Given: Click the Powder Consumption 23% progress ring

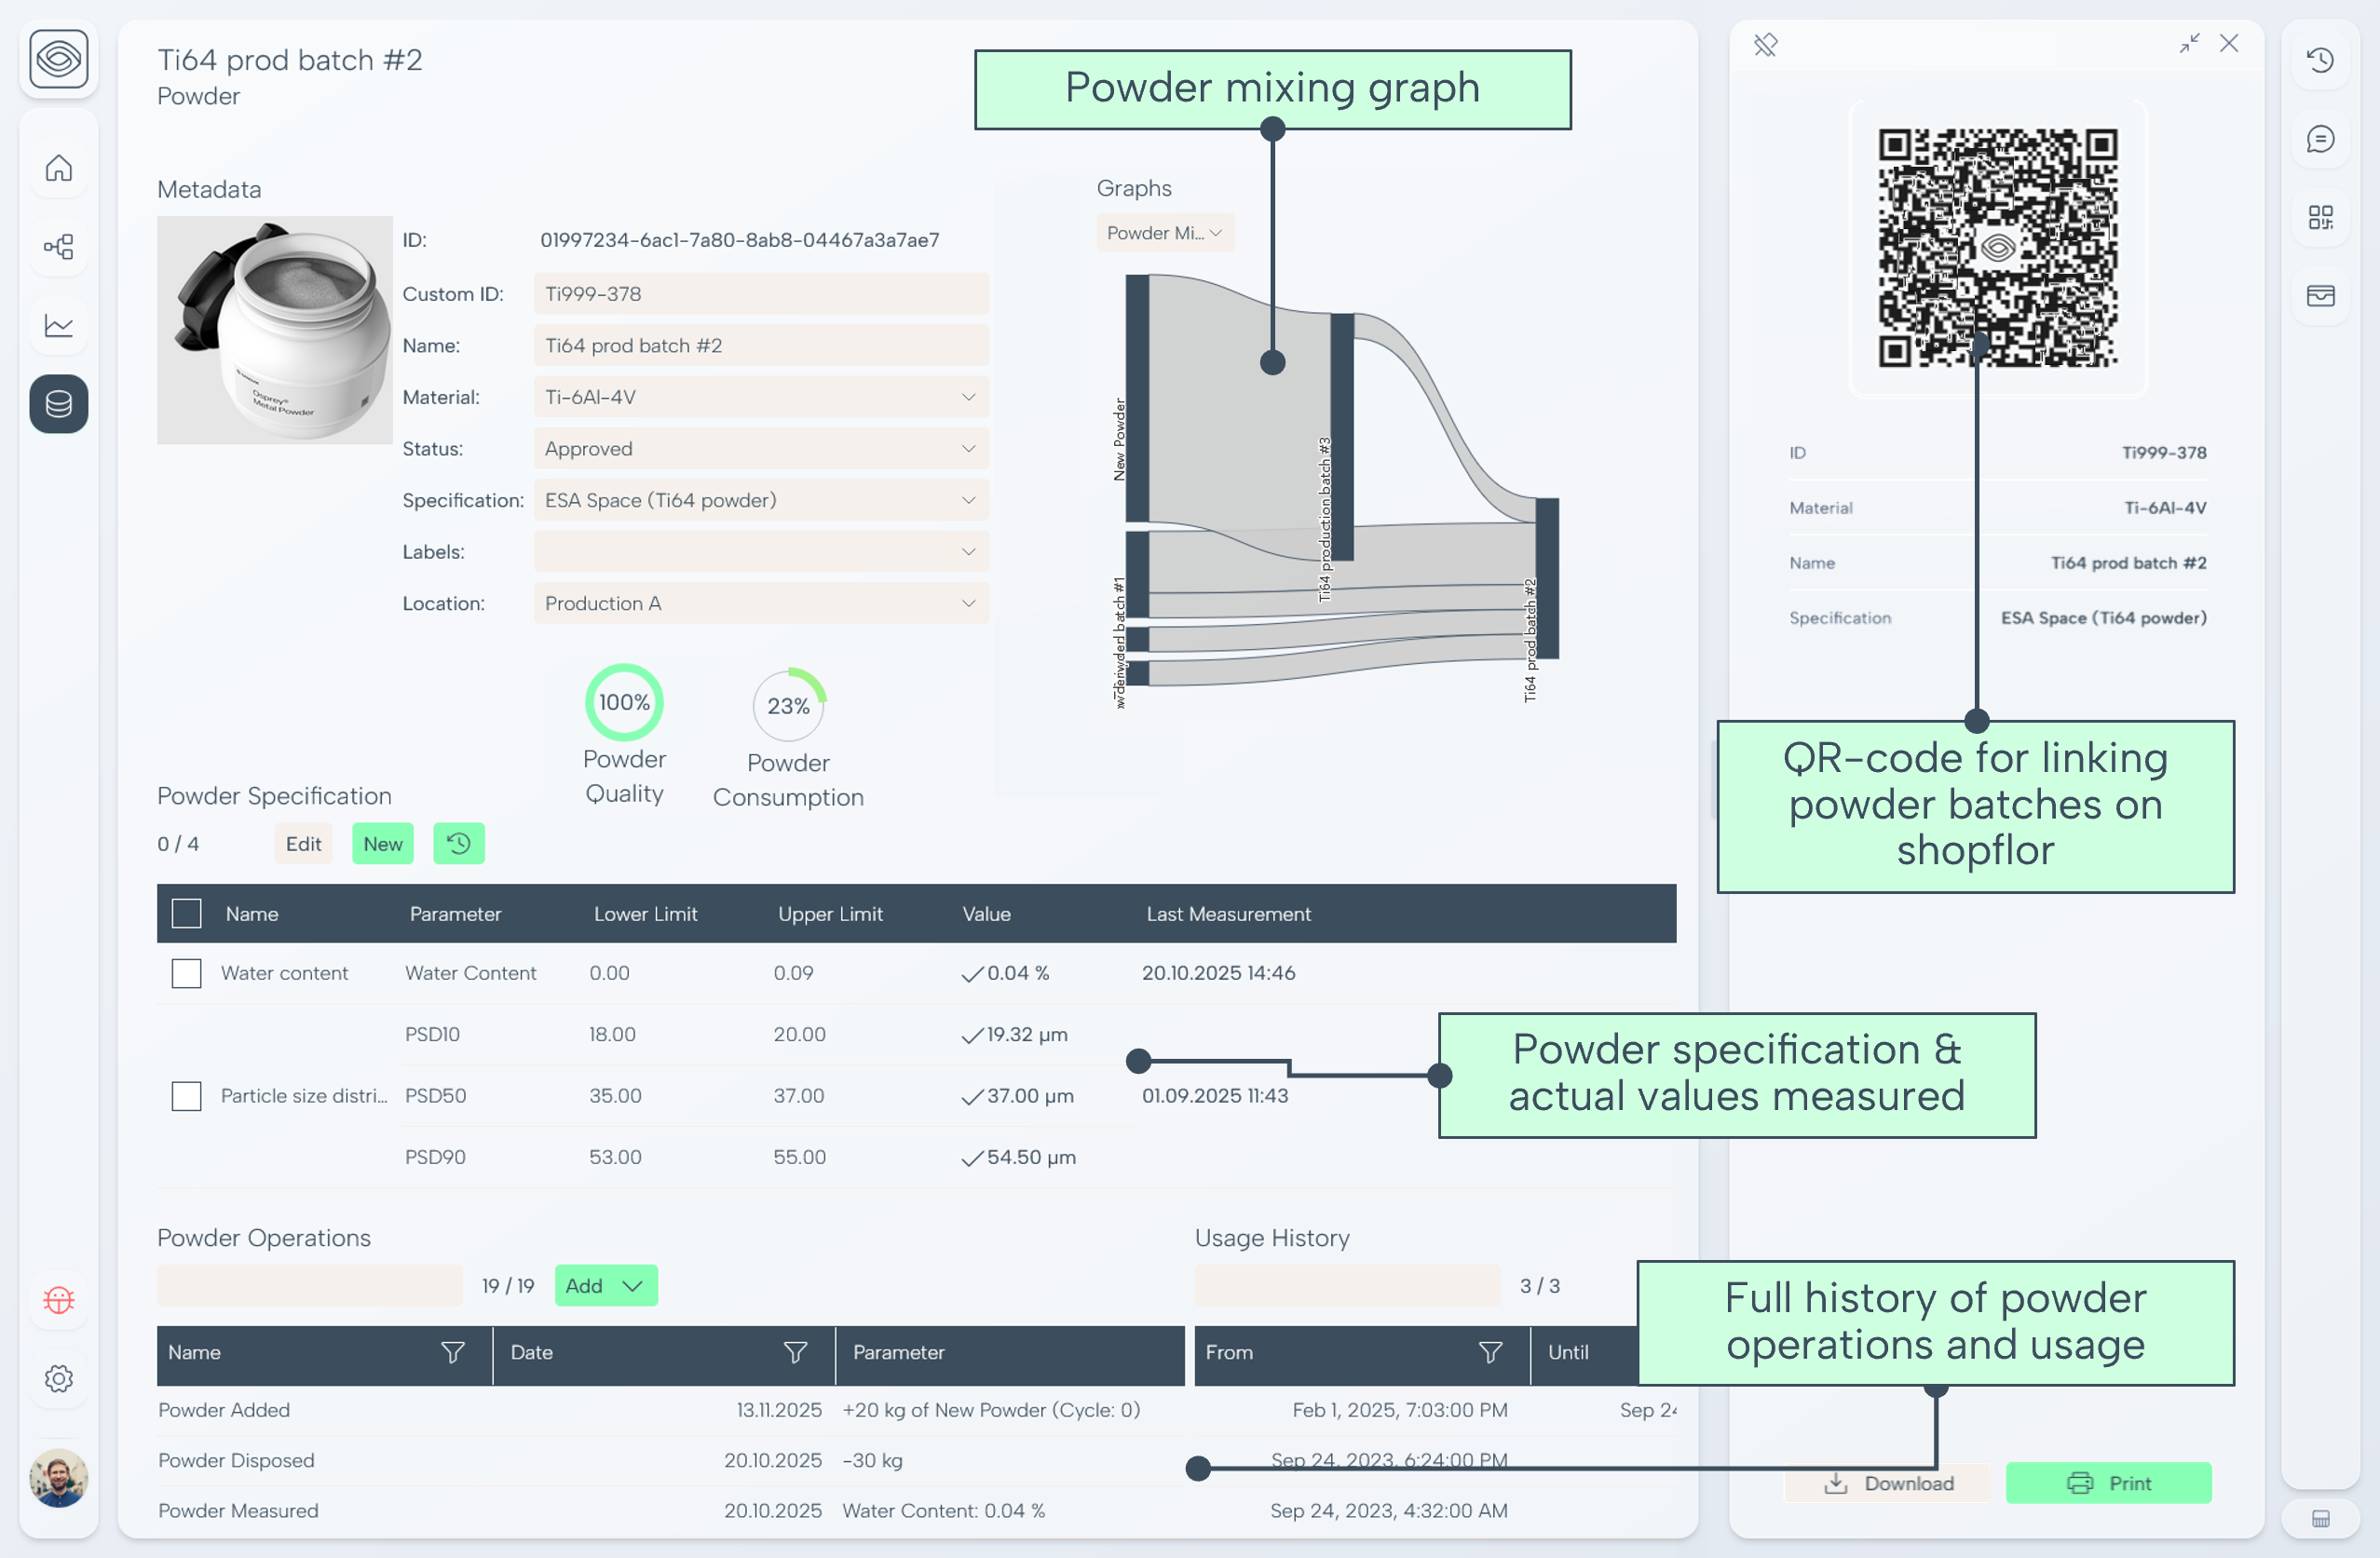Looking at the screenshot, I should tap(788, 705).
